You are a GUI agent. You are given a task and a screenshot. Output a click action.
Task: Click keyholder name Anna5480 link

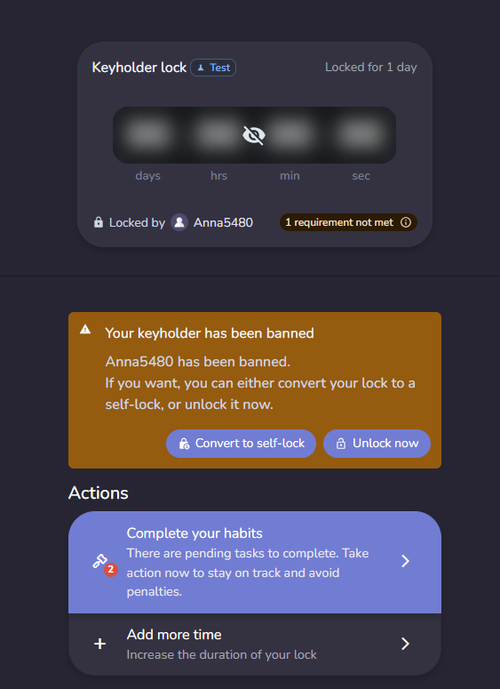[x=223, y=222]
